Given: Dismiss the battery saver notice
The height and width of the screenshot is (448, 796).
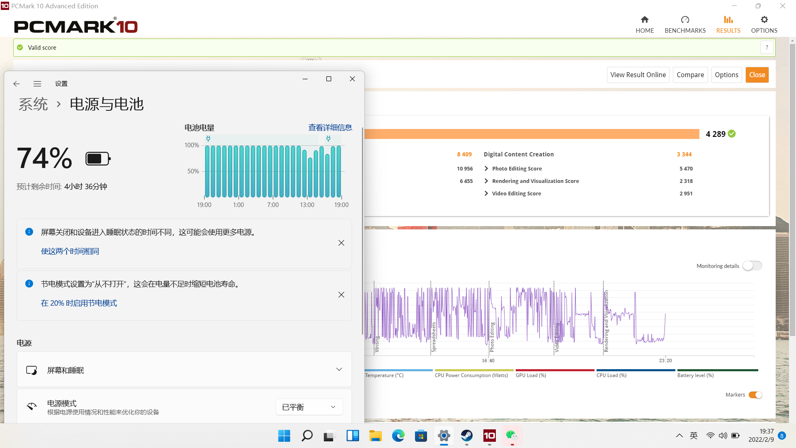Looking at the screenshot, I should pos(341,295).
